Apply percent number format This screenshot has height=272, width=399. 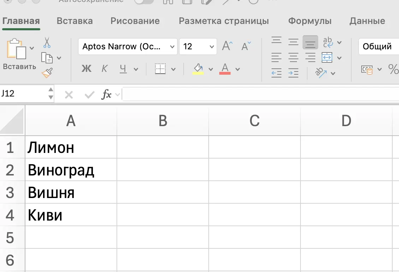point(393,69)
